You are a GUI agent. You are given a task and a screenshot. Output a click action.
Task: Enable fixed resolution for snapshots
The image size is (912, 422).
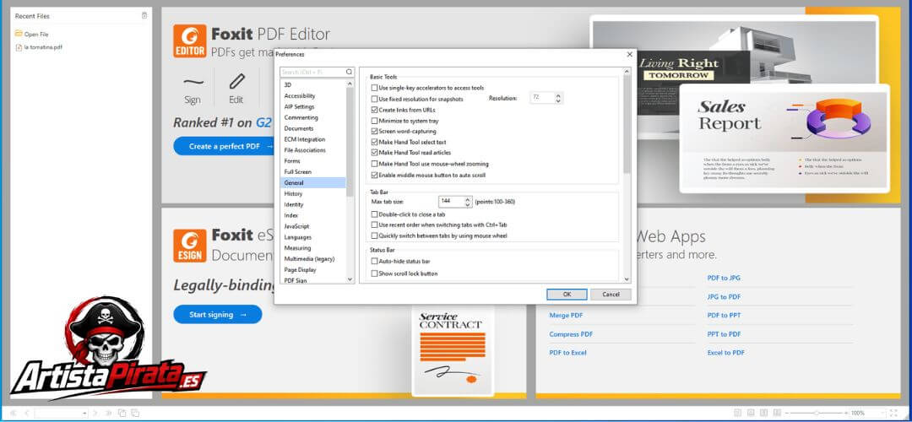click(375, 99)
